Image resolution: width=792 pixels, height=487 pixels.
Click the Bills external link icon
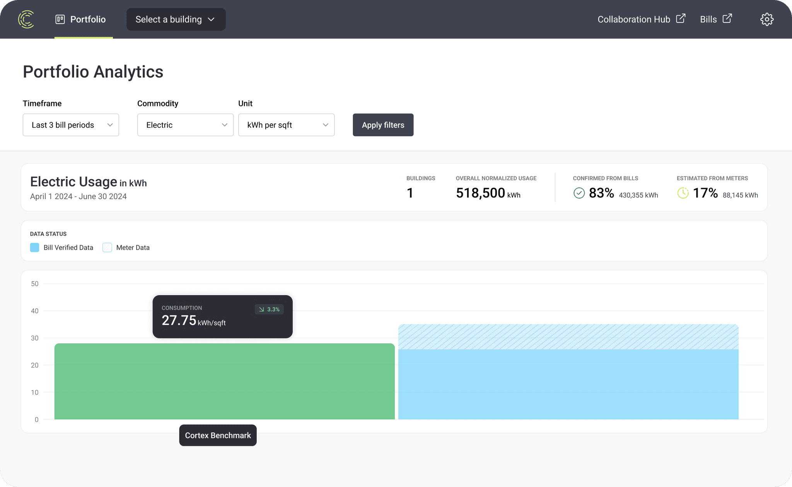[727, 19]
